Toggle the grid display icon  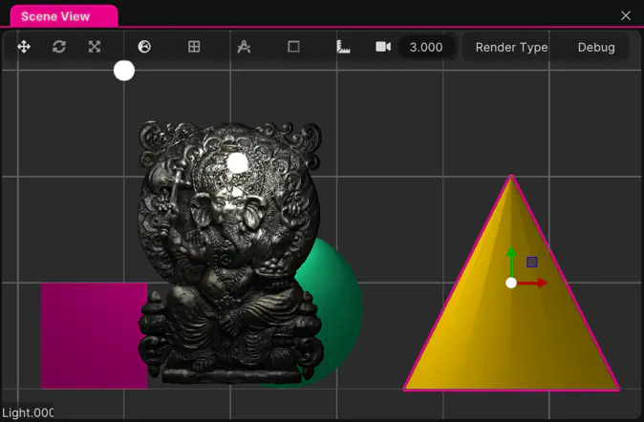[194, 47]
